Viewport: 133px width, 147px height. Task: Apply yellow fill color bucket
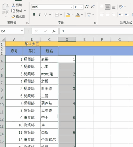[68, 15]
